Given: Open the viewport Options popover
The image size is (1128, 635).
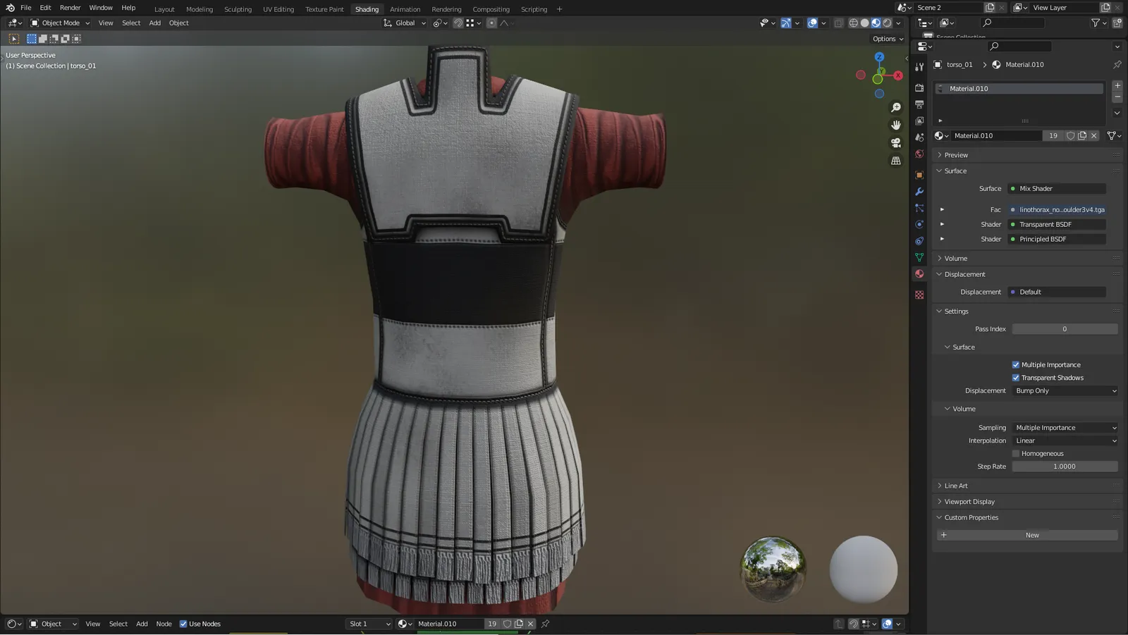Looking at the screenshot, I should pos(888,39).
